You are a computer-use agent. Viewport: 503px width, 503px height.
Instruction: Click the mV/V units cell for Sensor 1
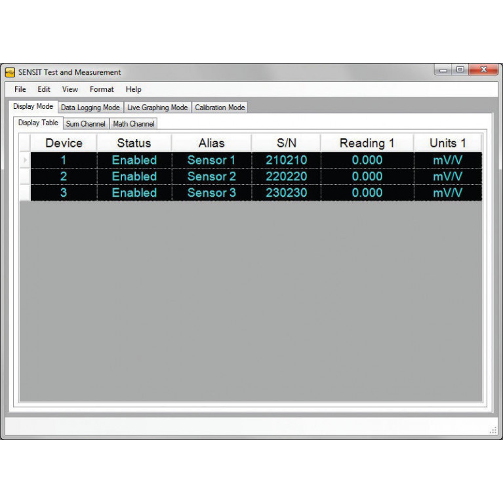pyautogui.click(x=448, y=160)
